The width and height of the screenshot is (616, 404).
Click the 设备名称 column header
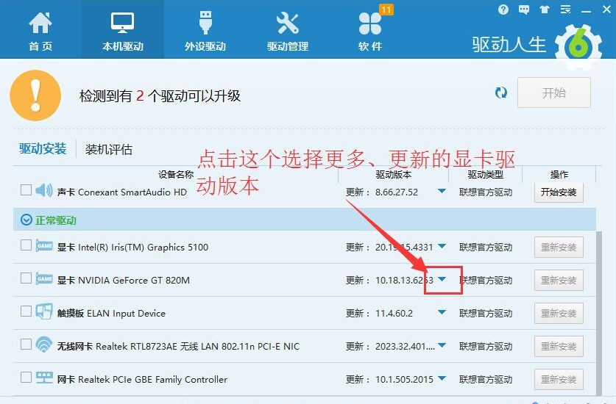(176, 175)
